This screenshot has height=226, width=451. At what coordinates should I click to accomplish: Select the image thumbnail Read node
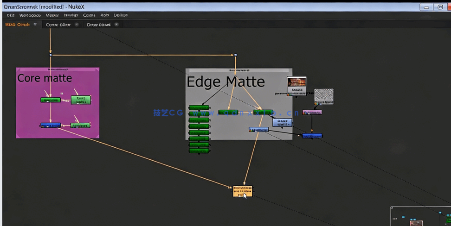coord(296,84)
